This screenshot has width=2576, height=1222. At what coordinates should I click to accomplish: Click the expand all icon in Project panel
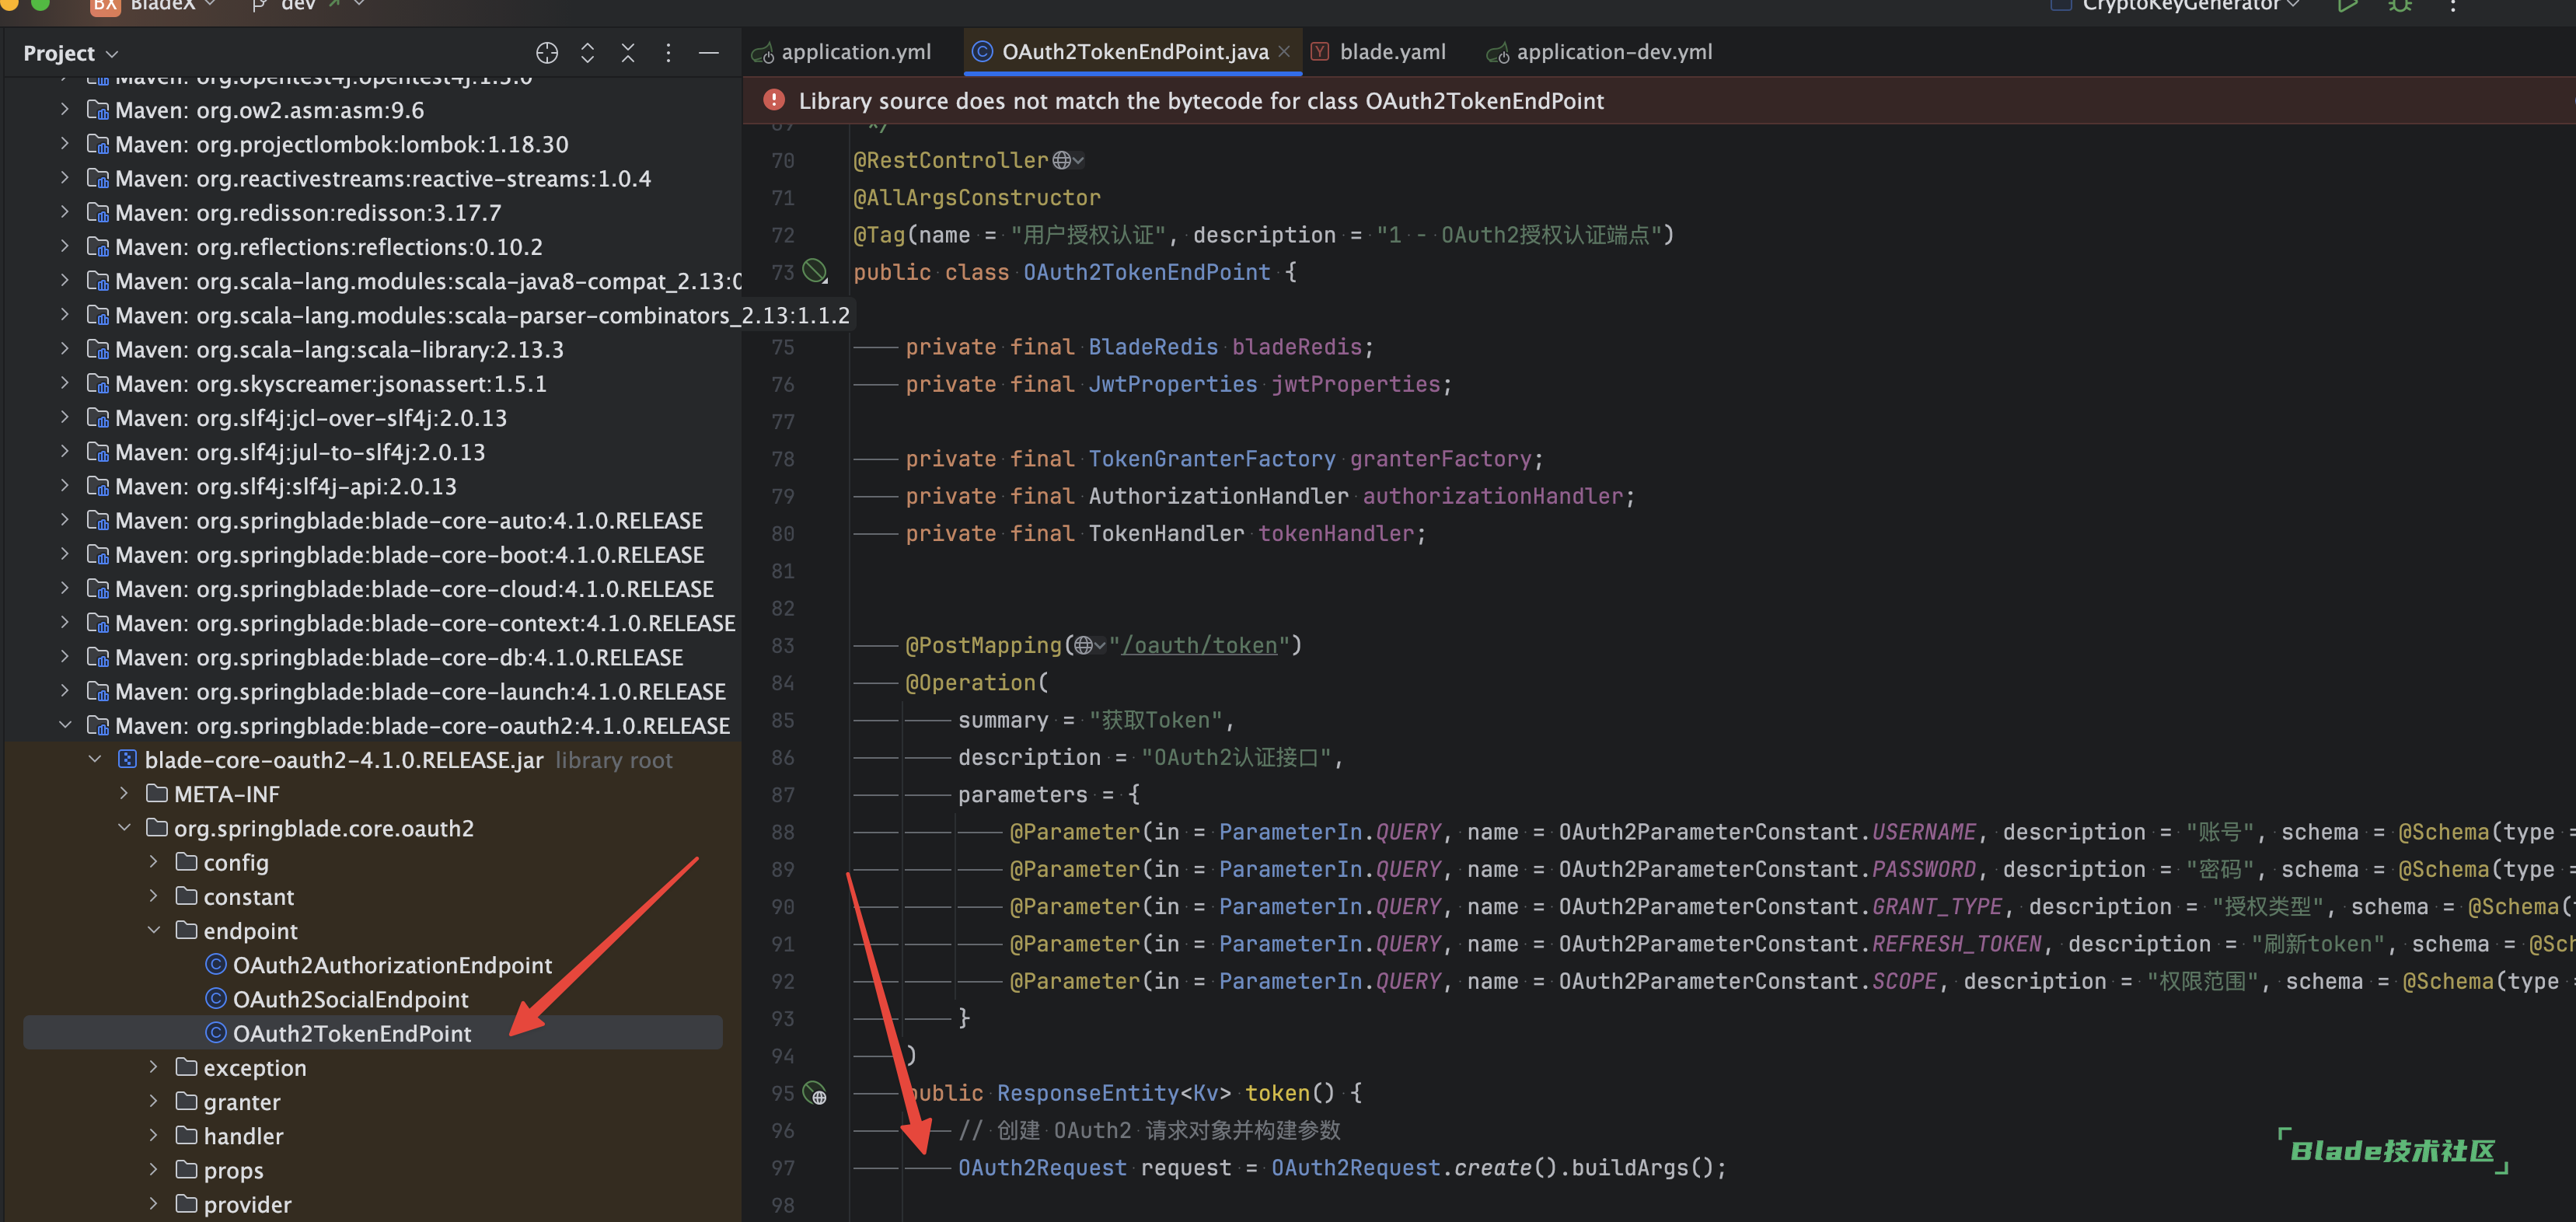click(x=587, y=53)
